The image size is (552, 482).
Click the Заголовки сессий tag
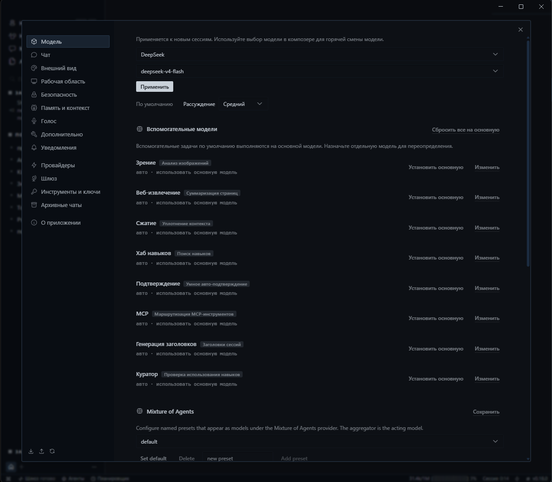[x=222, y=344]
